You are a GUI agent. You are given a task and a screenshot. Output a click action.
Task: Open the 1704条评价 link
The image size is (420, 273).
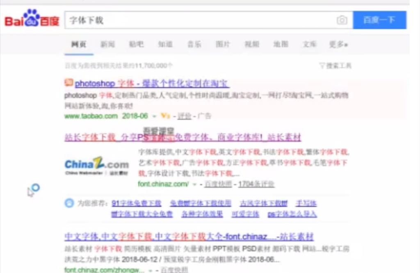pyautogui.click(x=256, y=184)
